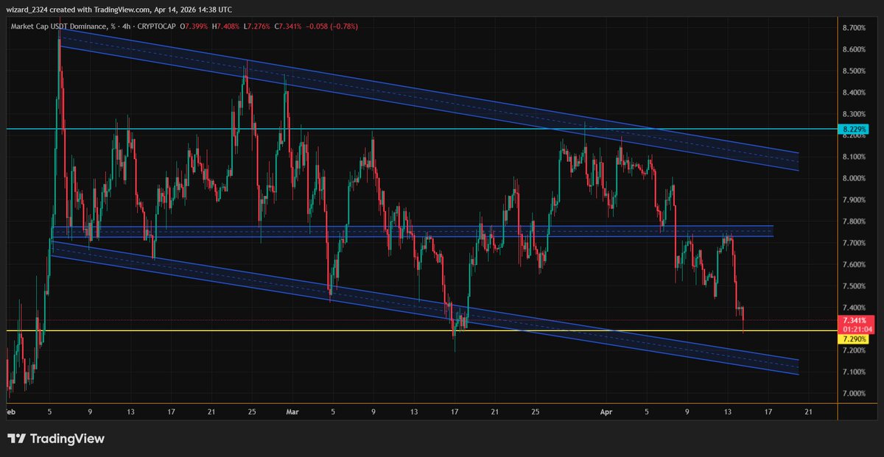The image size is (884, 457).
Task: Click the 7.000% price axis label
Action: tap(853, 394)
